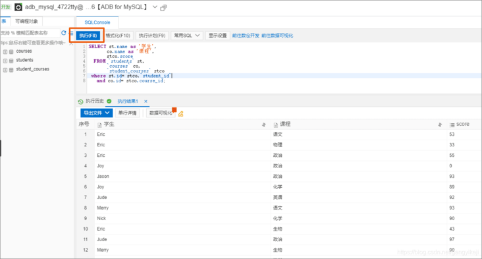
Task: Click the refresh icon beside table search
Action: (64, 32)
